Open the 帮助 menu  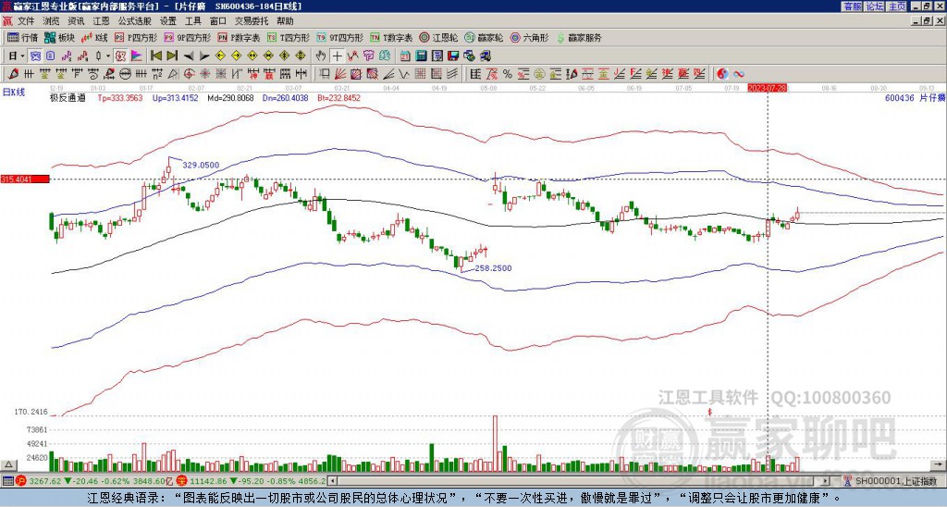[x=285, y=21]
